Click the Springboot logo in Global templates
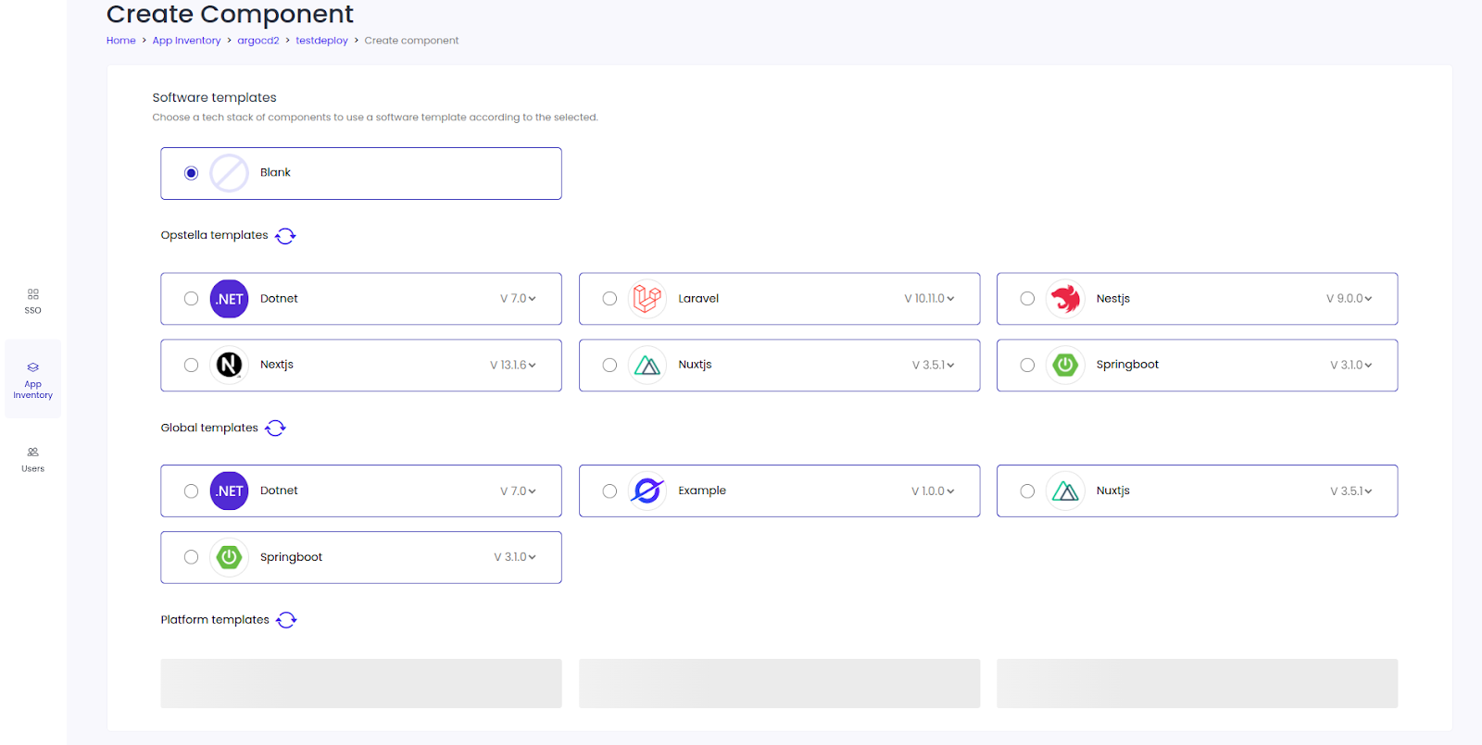Viewport: 1482px width, 745px height. tap(229, 557)
